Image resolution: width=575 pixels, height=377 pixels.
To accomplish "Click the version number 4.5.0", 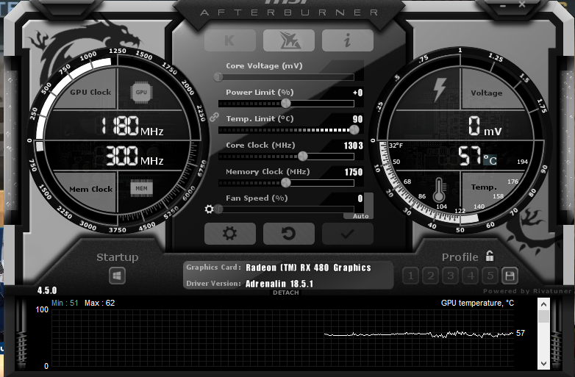I will tap(47, 290).
